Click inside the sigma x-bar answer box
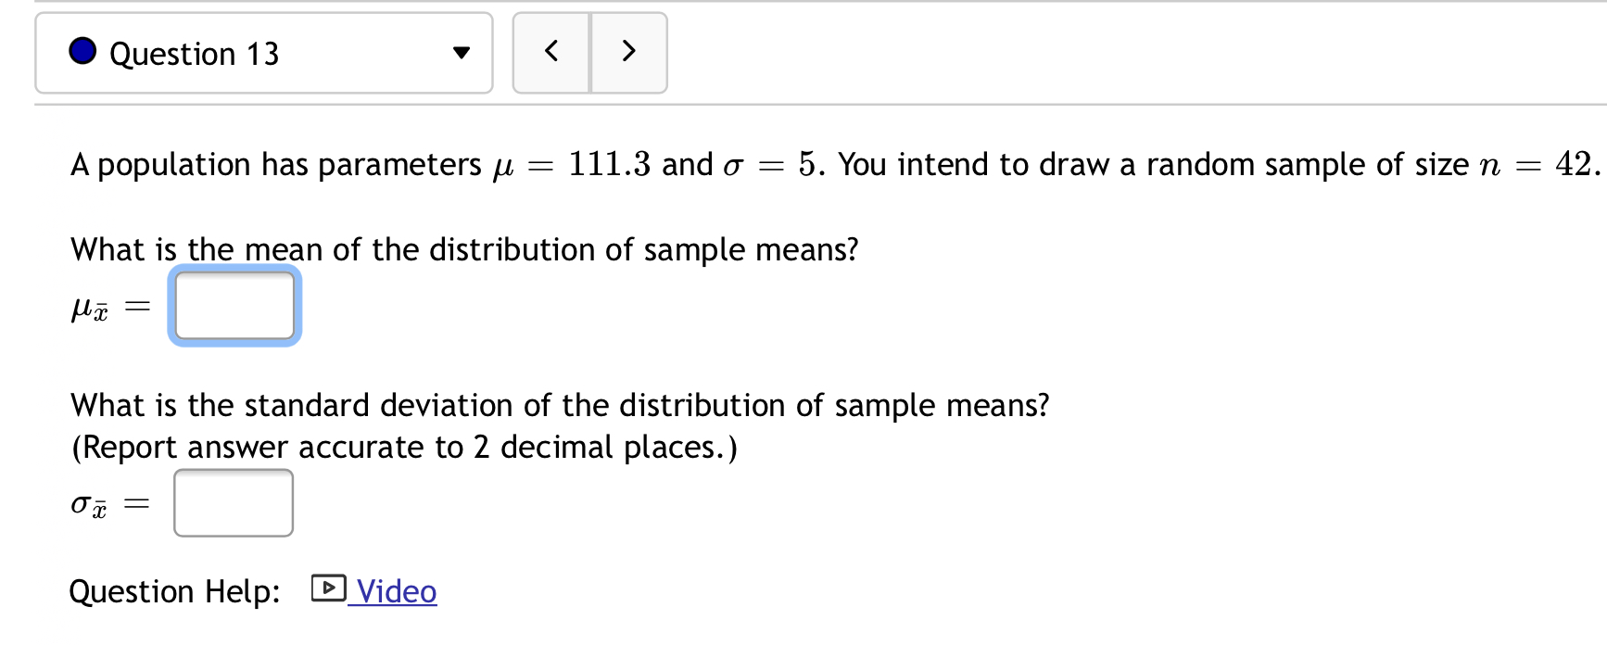Image resolution: width=1607 pixels, height=645 pixels. (x=232, y=503)
